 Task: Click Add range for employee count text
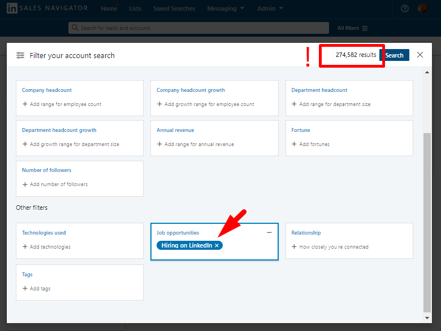(x=66, y=104)
